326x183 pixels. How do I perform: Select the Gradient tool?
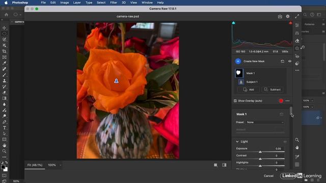pos(4,98)
